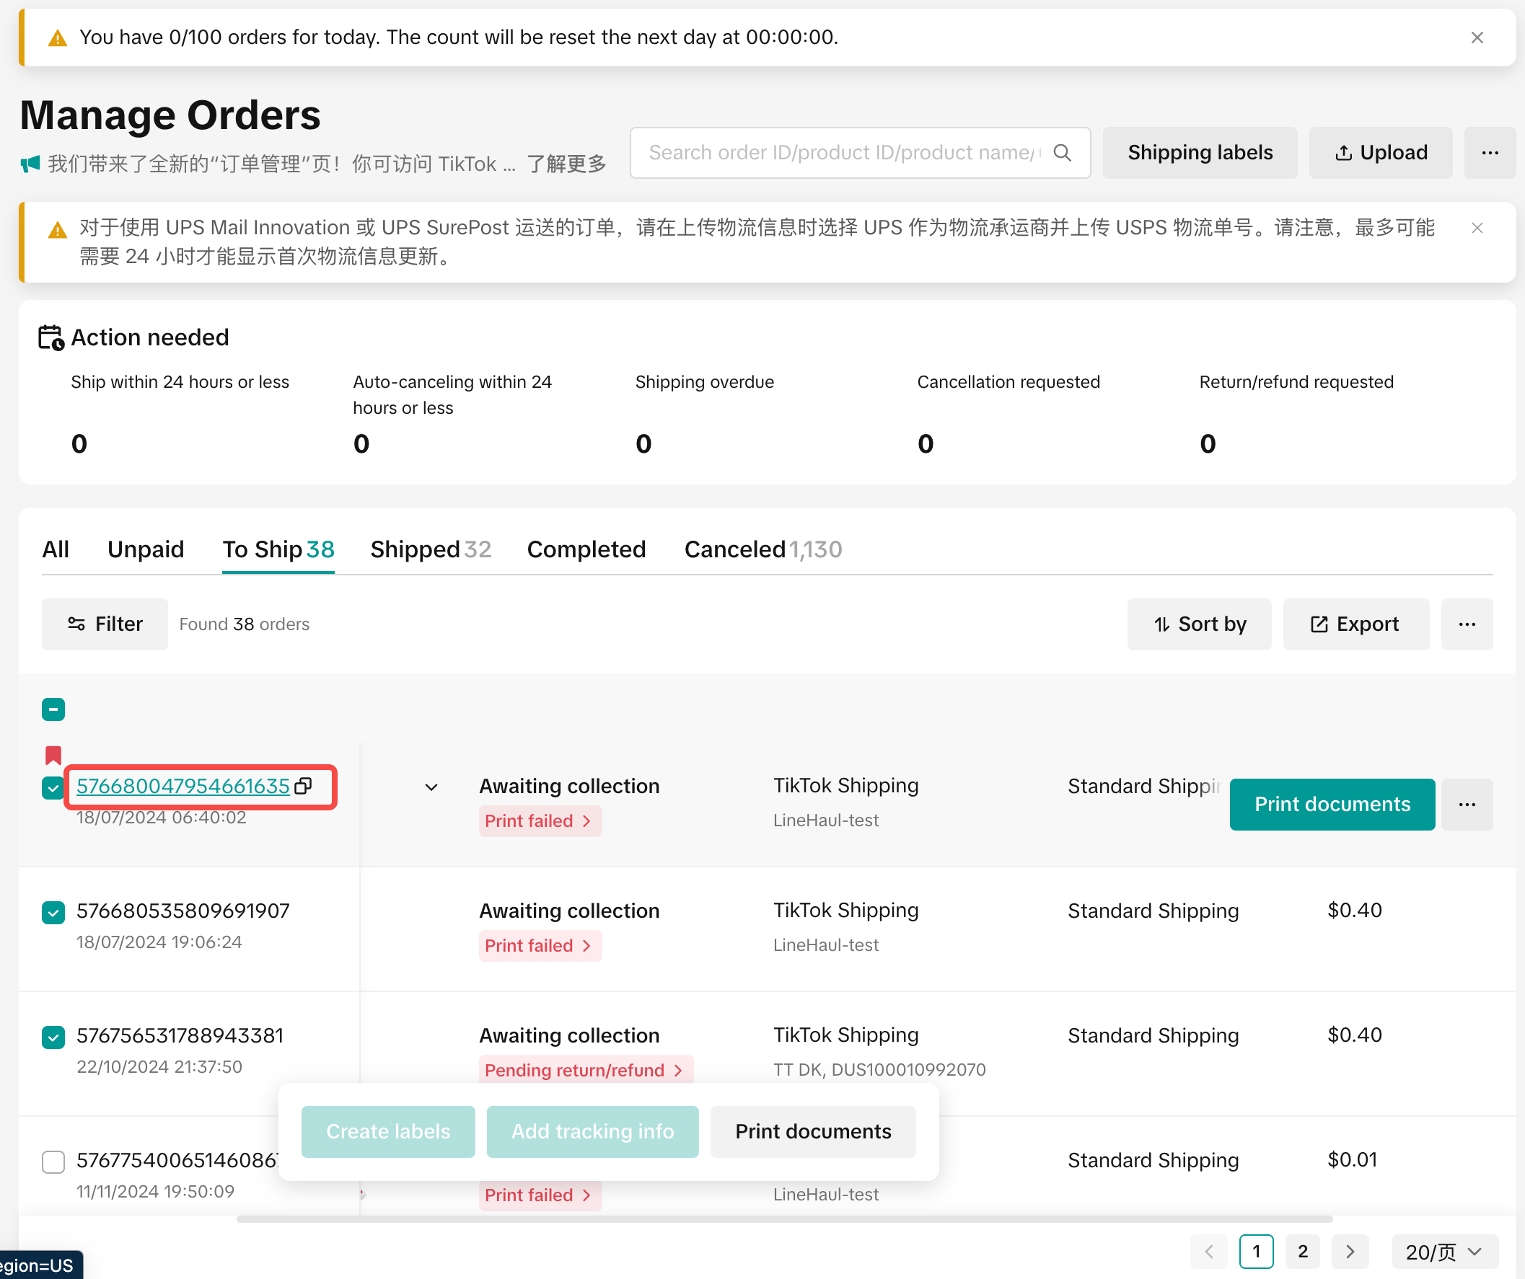This screenshot has width=1525, height=1279.
Task: Expand first order row chevron
Action: point(431,787)
